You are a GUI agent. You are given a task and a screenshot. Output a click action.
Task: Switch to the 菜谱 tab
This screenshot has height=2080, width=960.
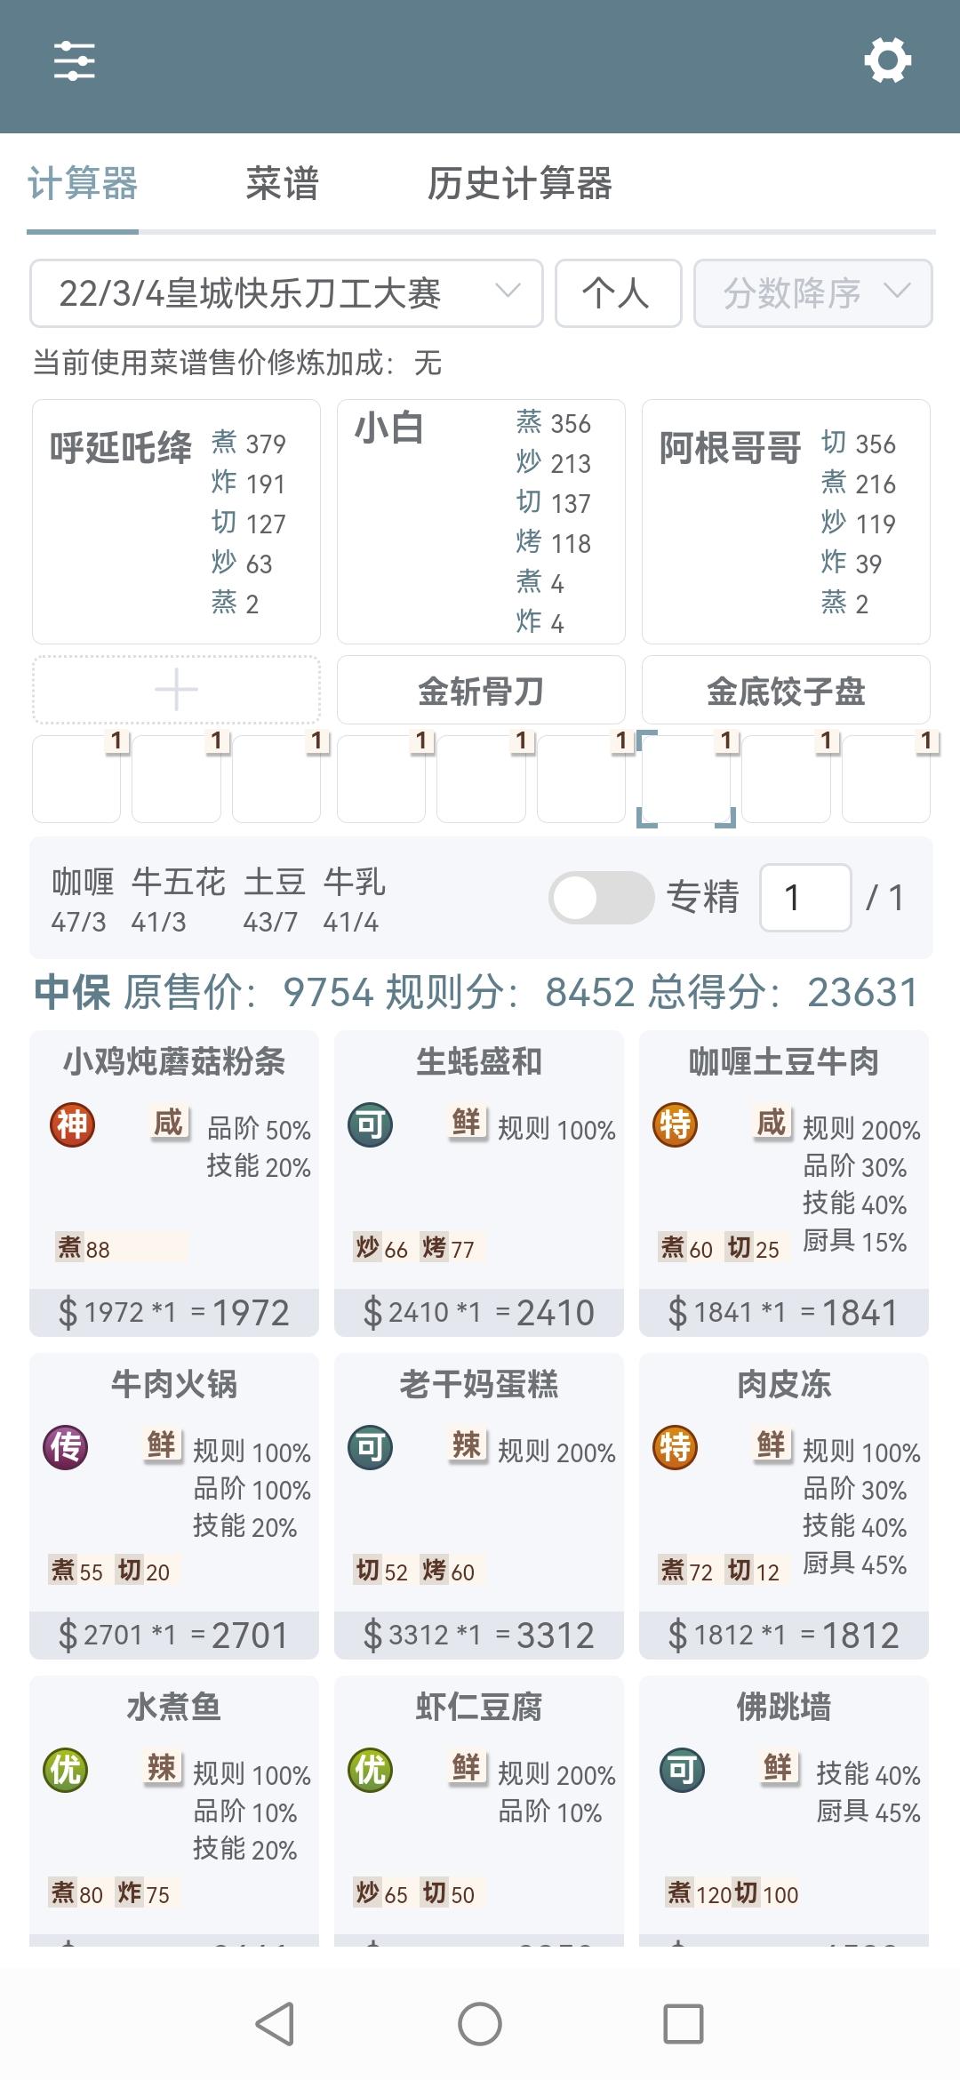282,184
